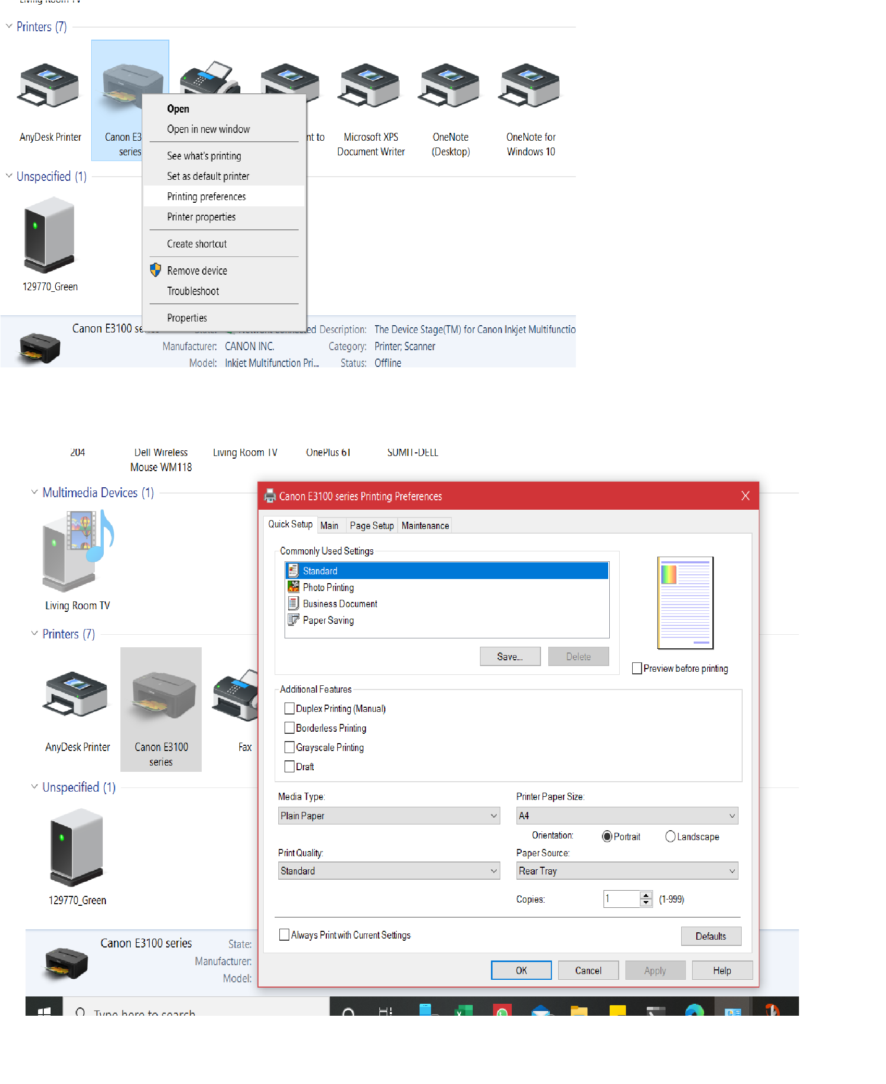
Task: Open the Canon E3100 series printer
Action: pyautogui.click(x=178, y=108)
